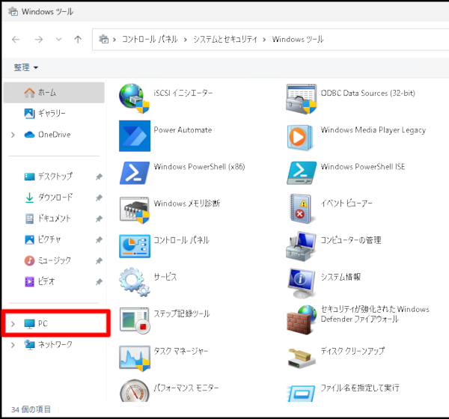The height and width of the screenshot is (419, 449).
Task: Click Windows ツール in the address bar
Action: [x=298, y=39]
